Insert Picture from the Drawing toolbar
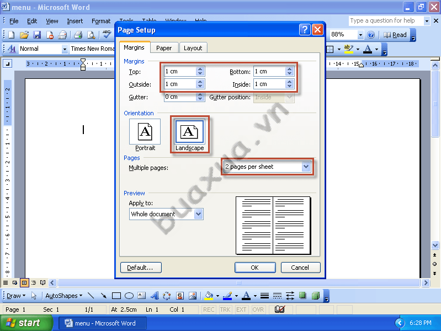Viewport: 441px width, 331px height. point(193,296)
